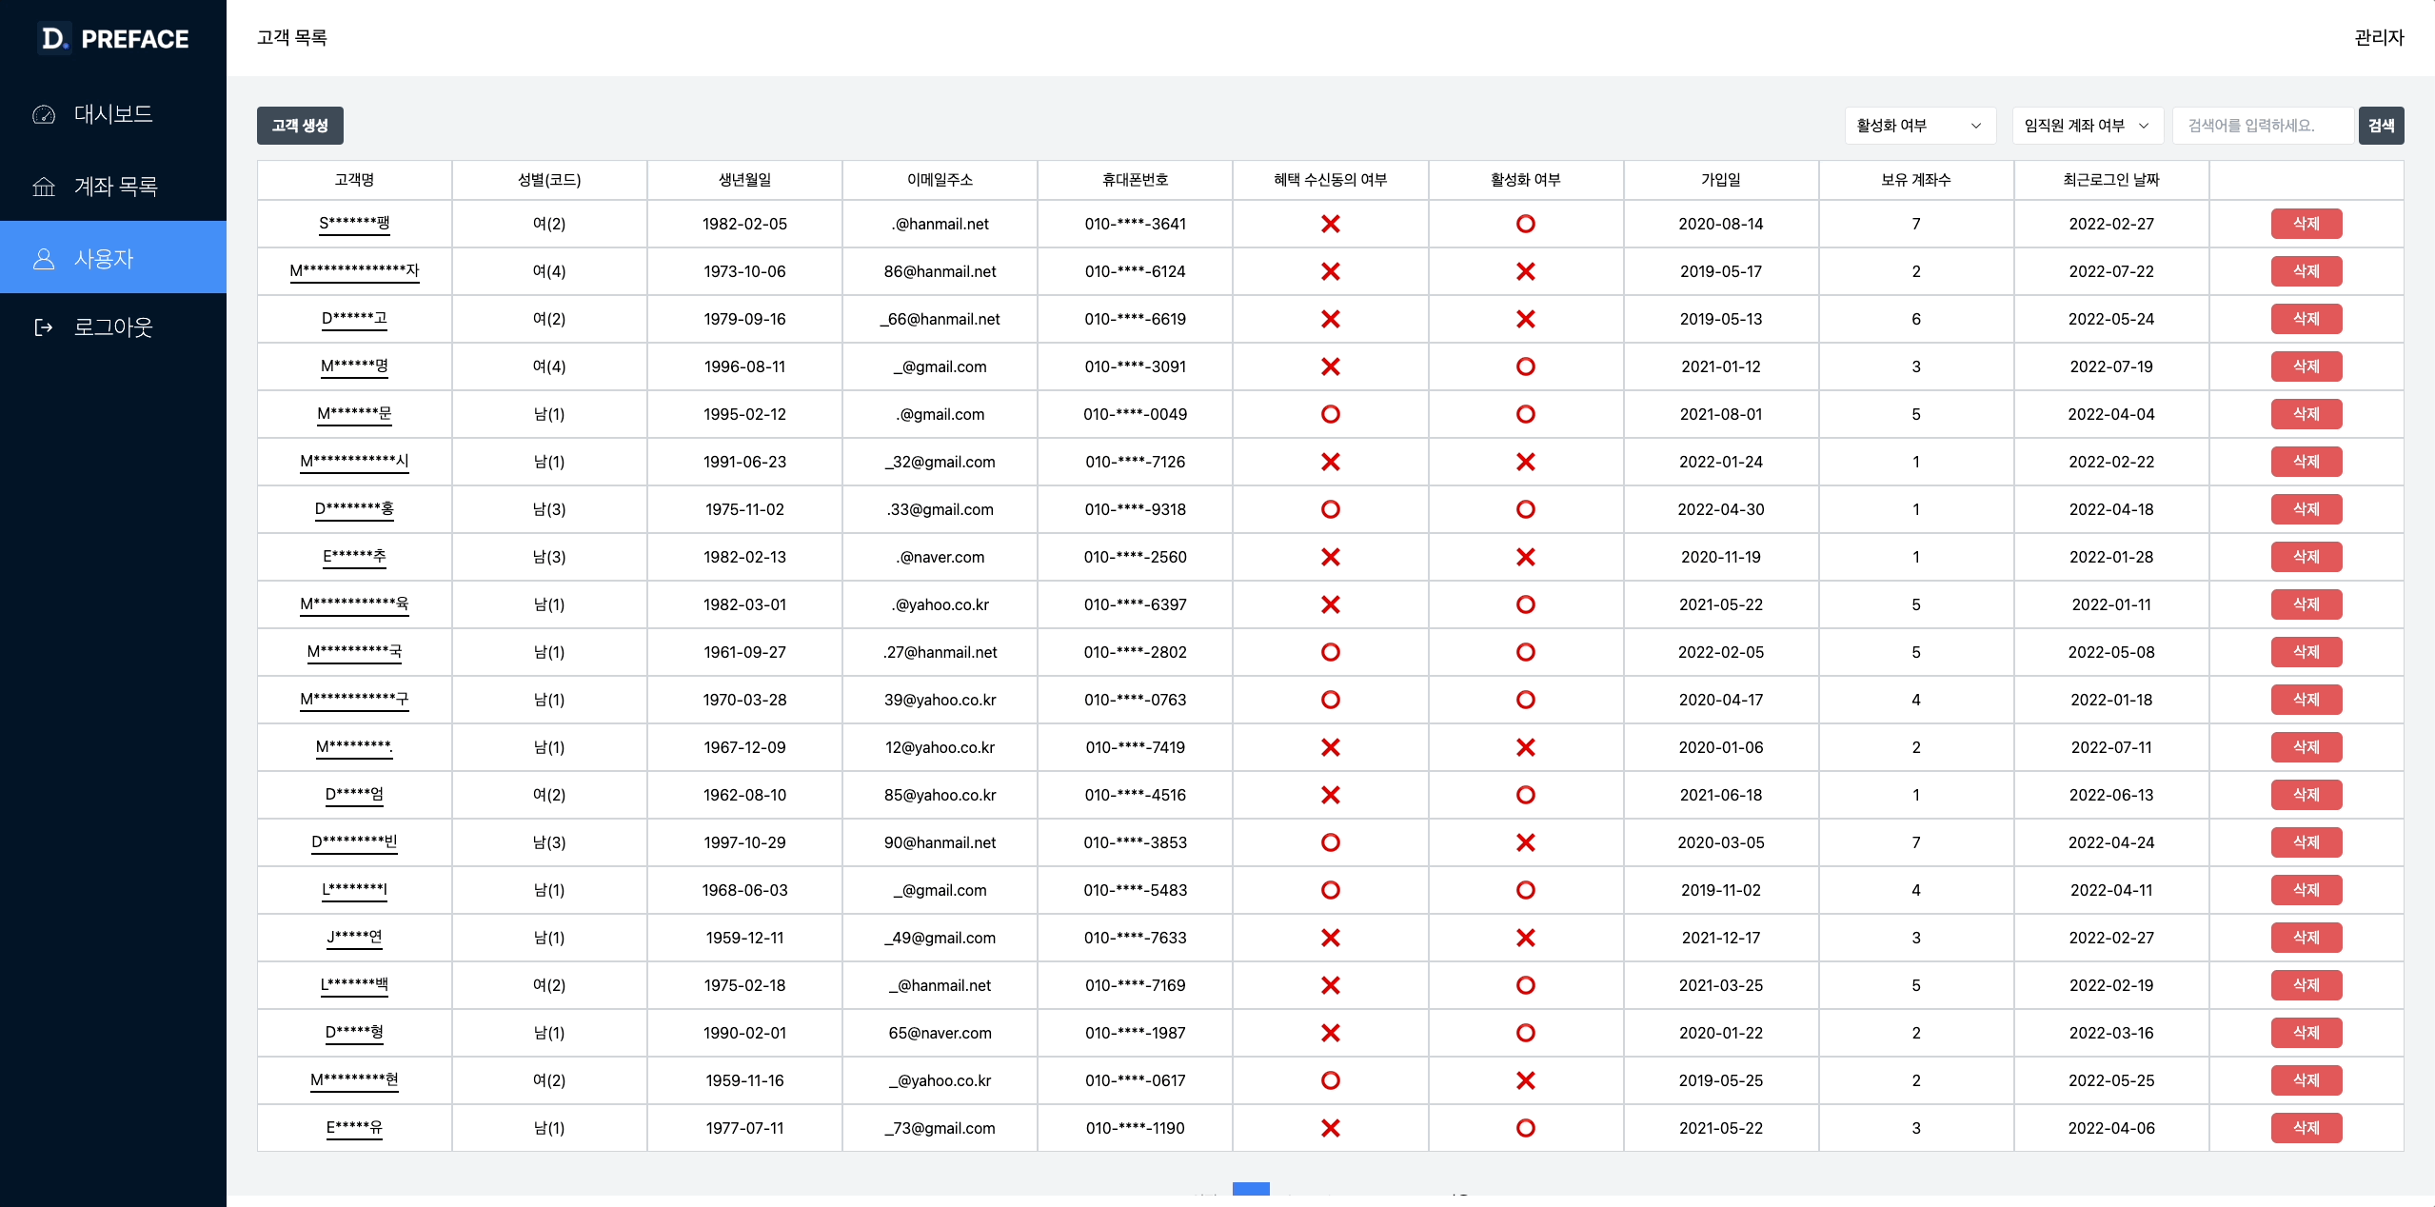Screen dimensions: 2435x1207
Task: Open customer detail link D*******고
Action: 353,319
